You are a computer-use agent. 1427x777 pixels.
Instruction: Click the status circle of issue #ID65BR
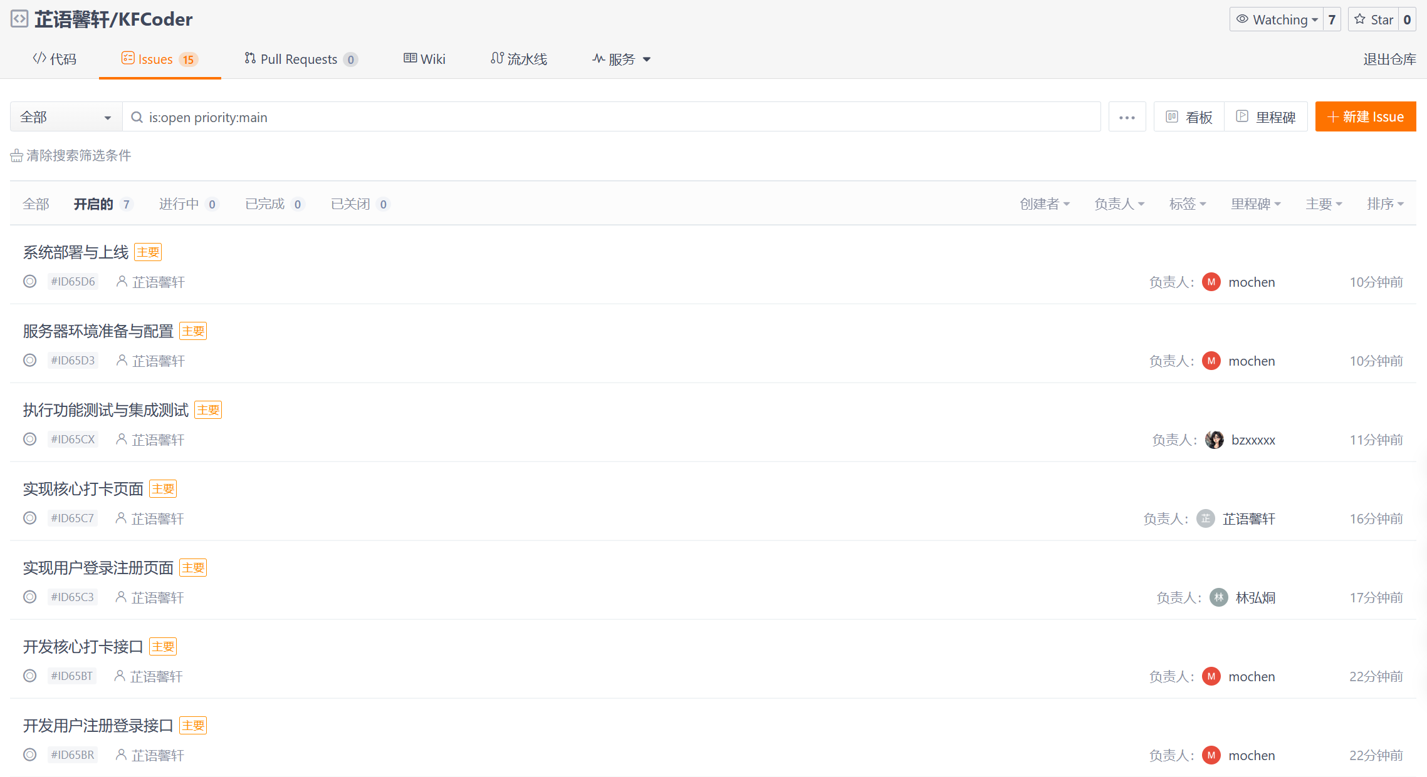coord(29,755)
